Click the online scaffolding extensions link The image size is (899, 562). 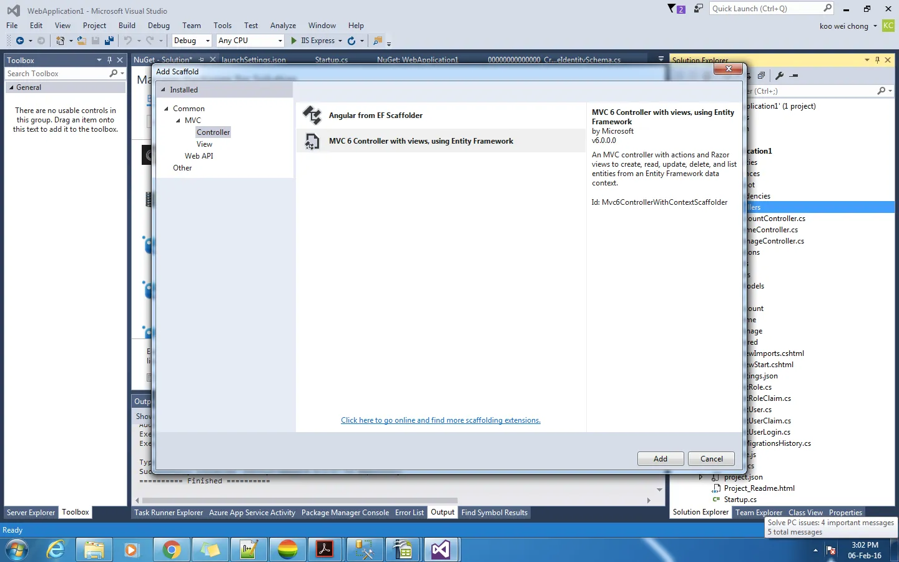click(441, 420)
